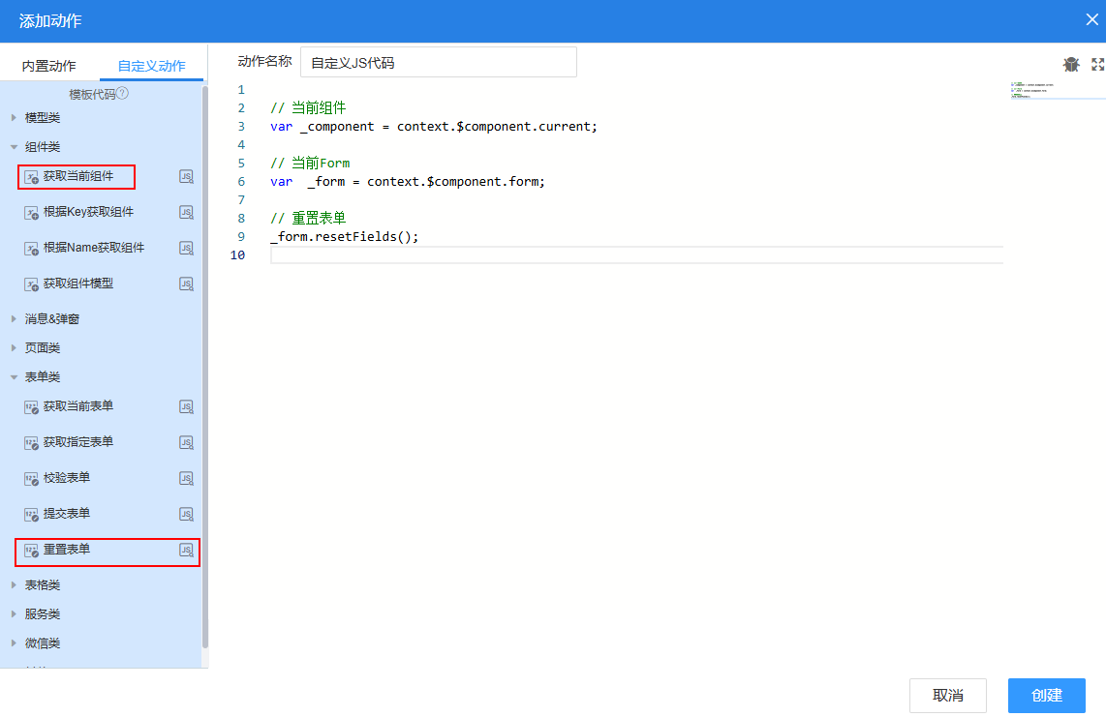The height and width of the screenshot is (717, 1106).
Task: Click the template icon left of 根据Name获取组件
Action: (32, 249)
